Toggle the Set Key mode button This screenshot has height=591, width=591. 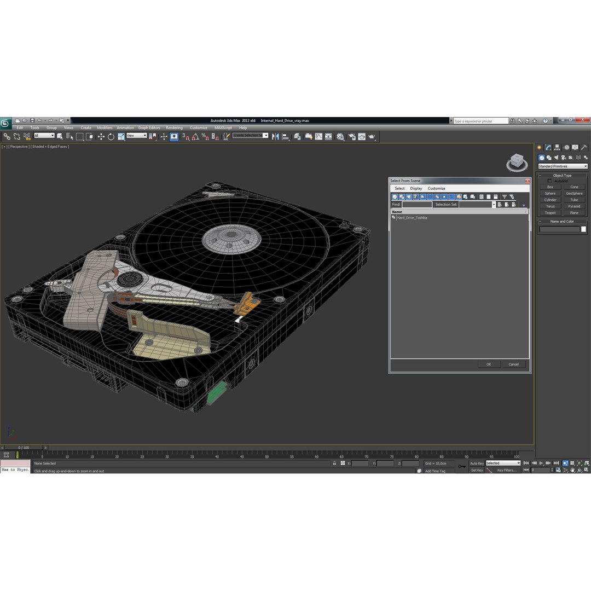point(477,470)
